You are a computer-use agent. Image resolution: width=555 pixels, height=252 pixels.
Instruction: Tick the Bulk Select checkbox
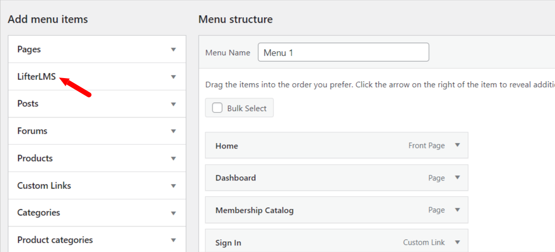[x=218, y=108]
